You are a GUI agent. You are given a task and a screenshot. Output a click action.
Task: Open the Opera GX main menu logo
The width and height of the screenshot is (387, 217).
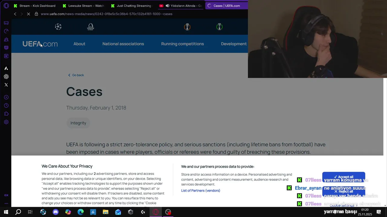pyautogui.click(x=6, y=6)
